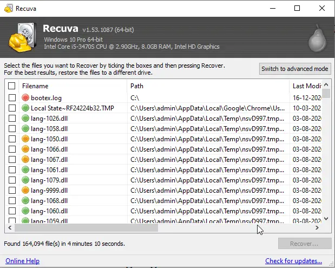Tick checkbox for Local State~RF24224b32.TMP

click(12, 108)
